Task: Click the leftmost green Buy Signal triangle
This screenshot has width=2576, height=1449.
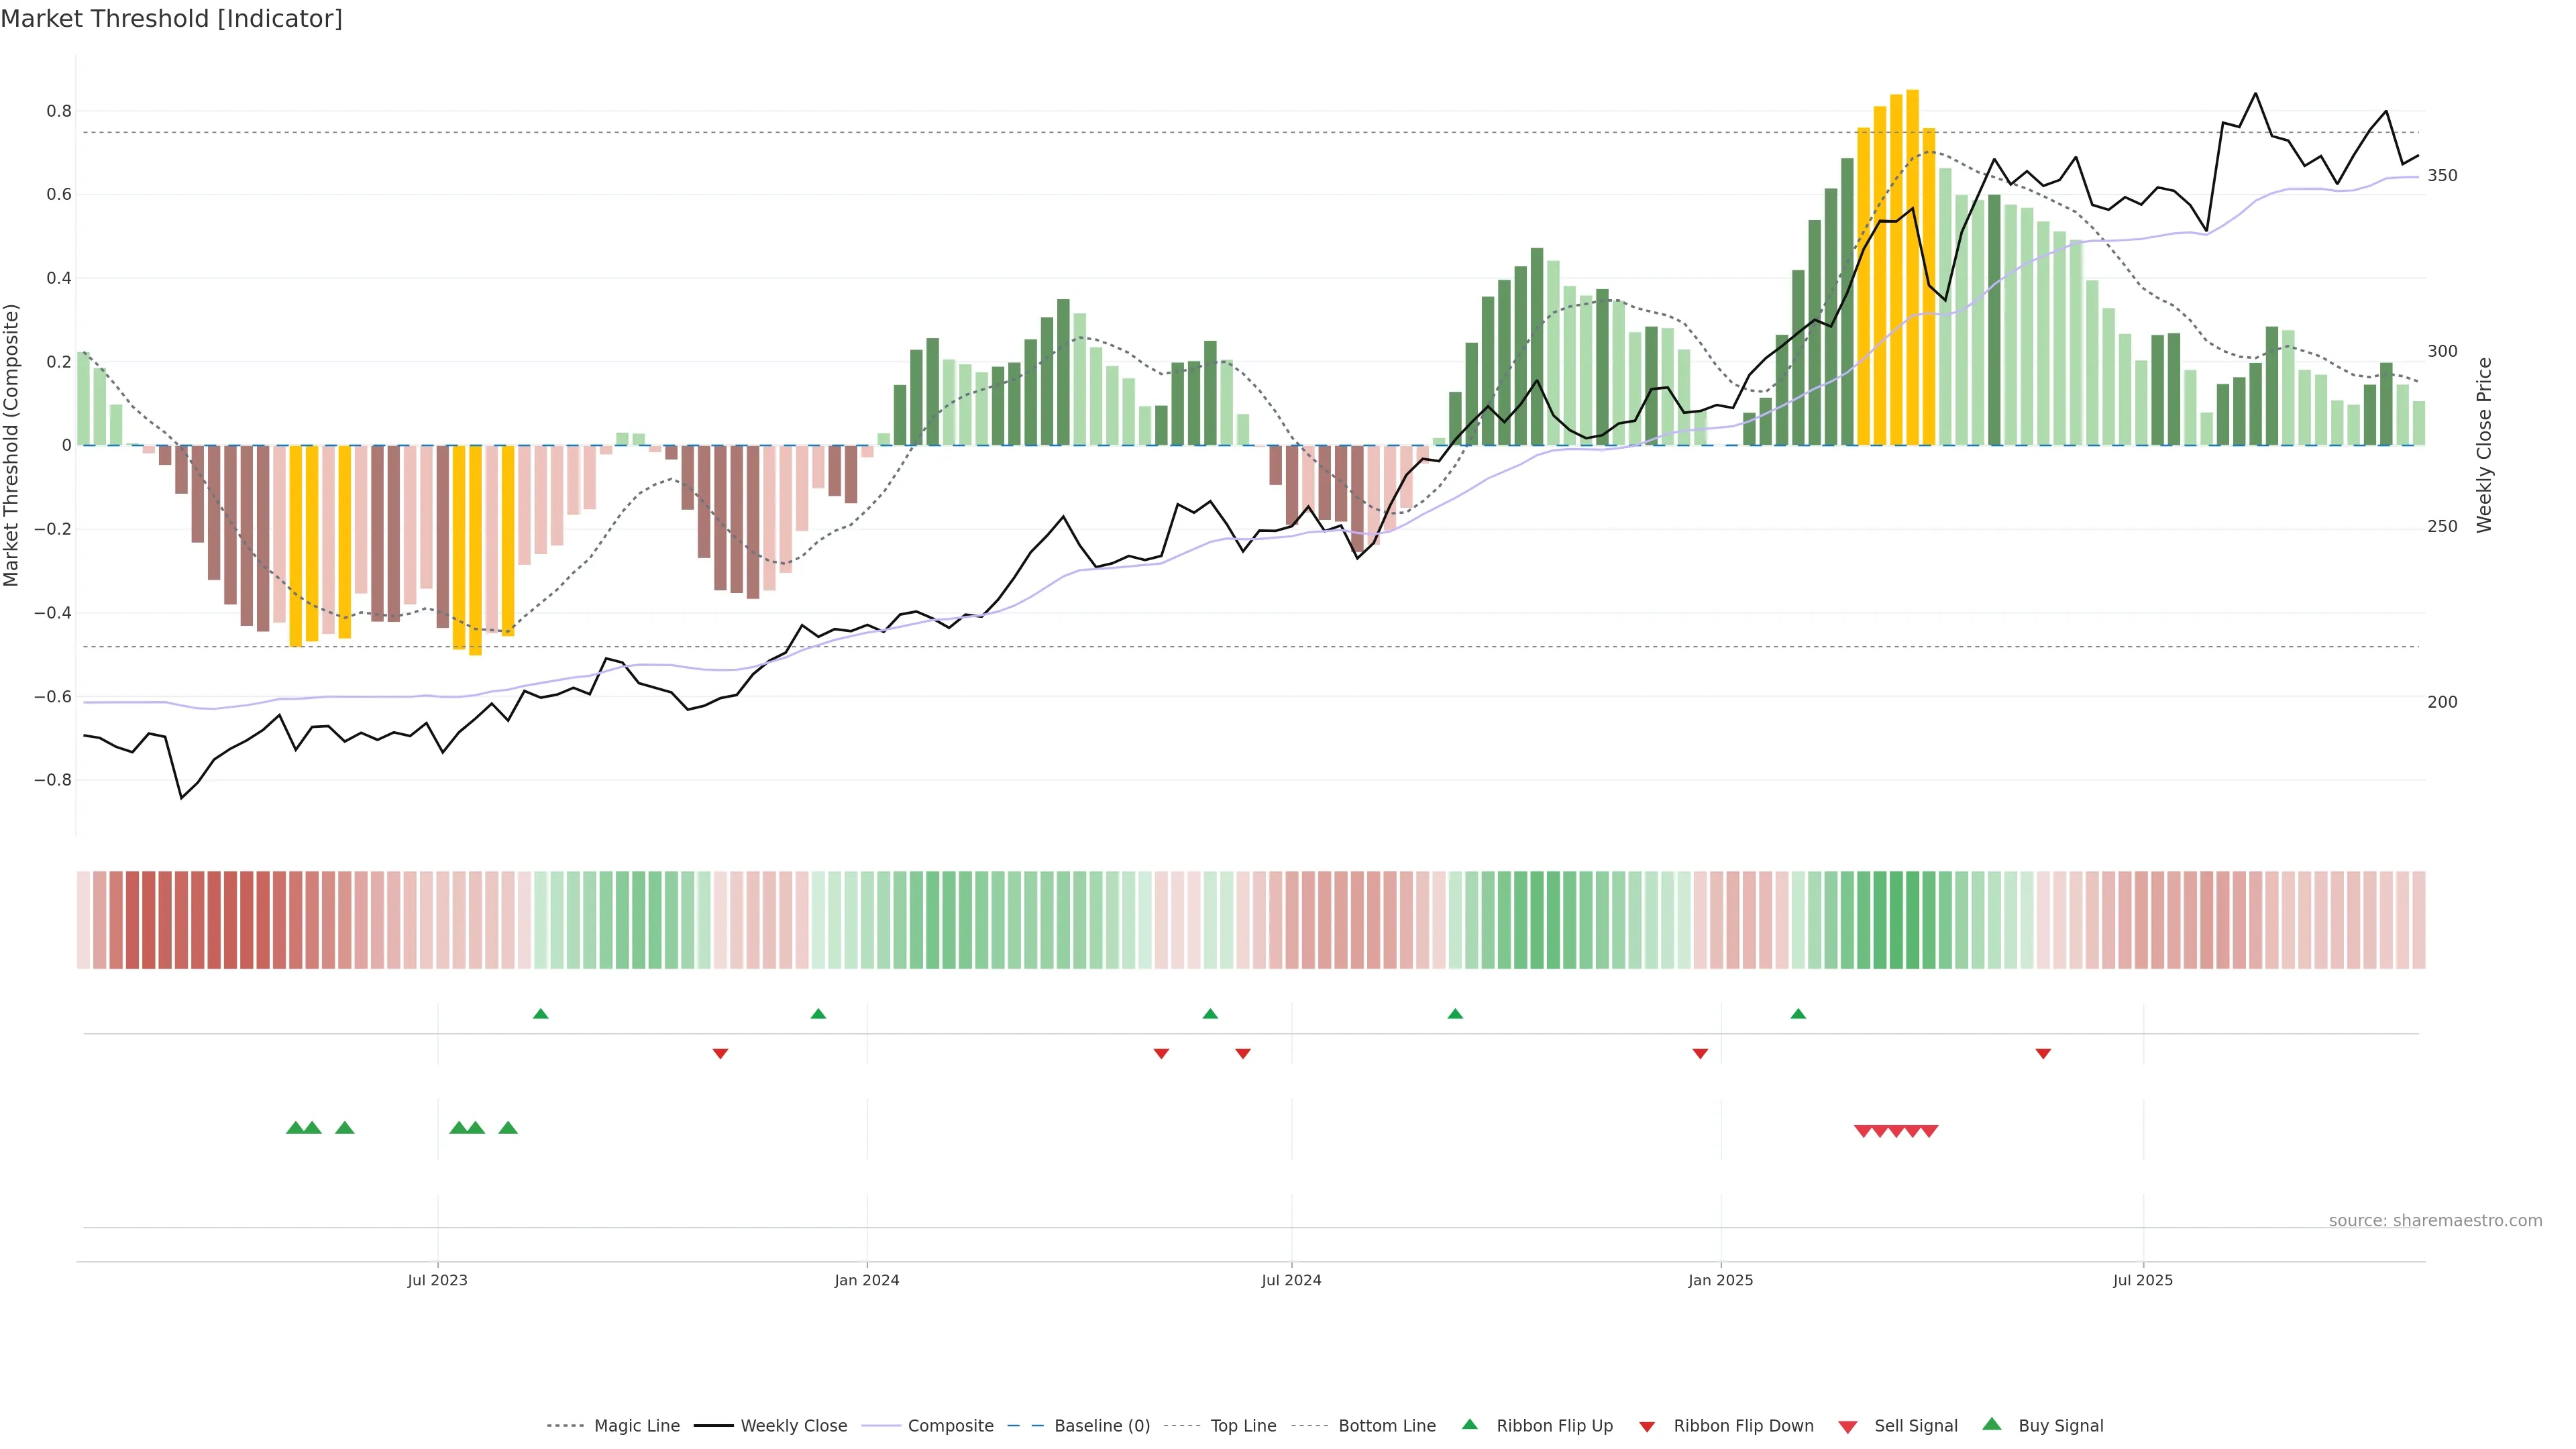Action: tap(295, 1128)
